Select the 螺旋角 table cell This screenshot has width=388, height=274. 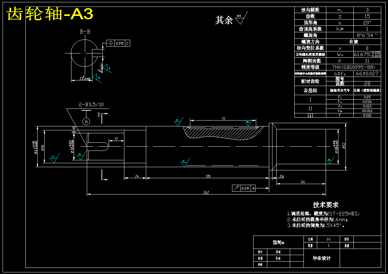310,36
